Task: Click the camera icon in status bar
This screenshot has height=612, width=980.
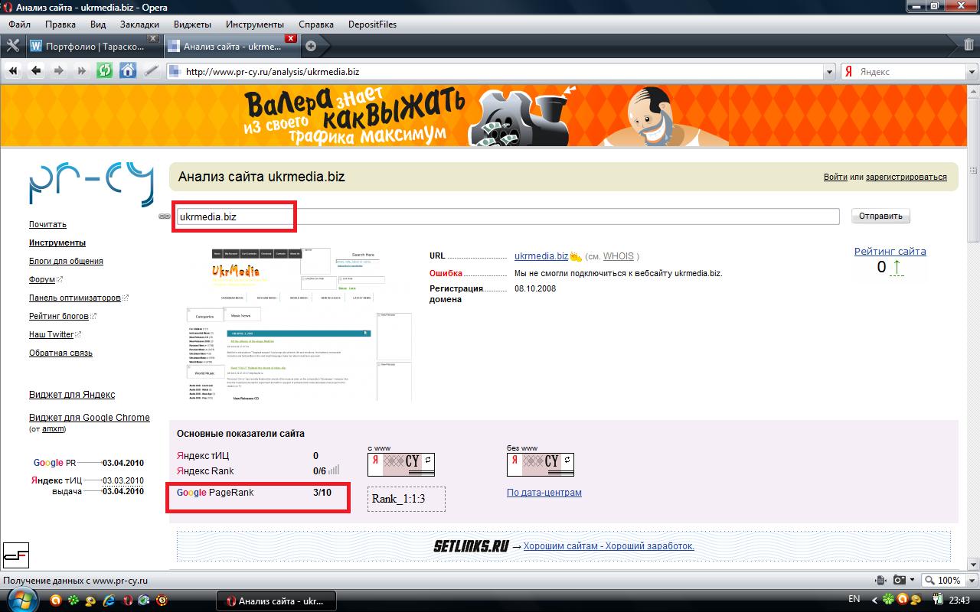Action: pyautogui.click(x=900, y=581)
